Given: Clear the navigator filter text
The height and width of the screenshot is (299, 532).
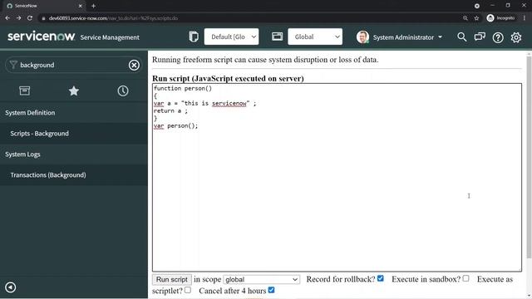Looking at the screenshot, I should pos(134,65).
